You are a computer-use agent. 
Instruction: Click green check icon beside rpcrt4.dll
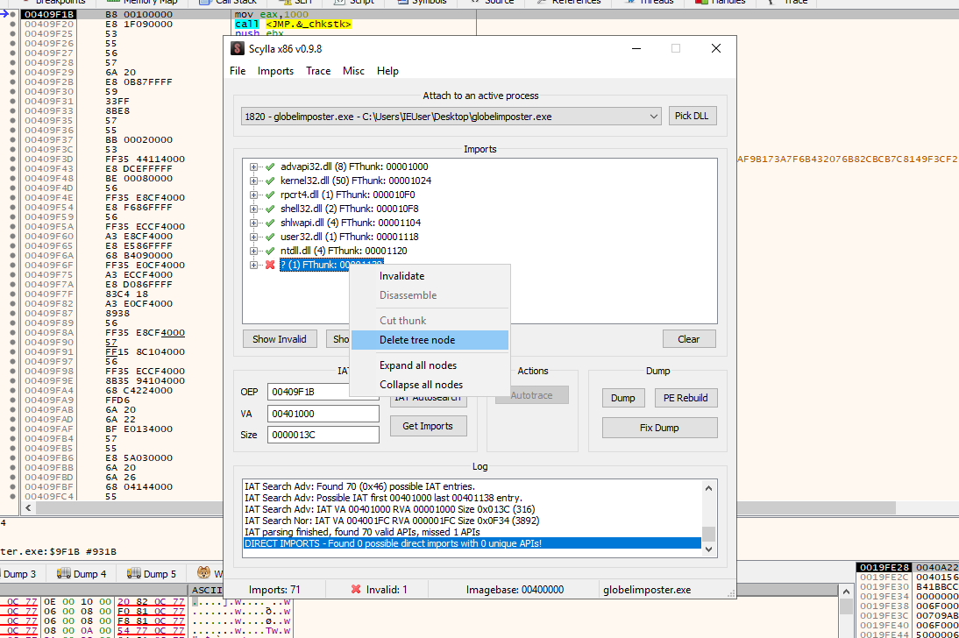click(270, 195)
